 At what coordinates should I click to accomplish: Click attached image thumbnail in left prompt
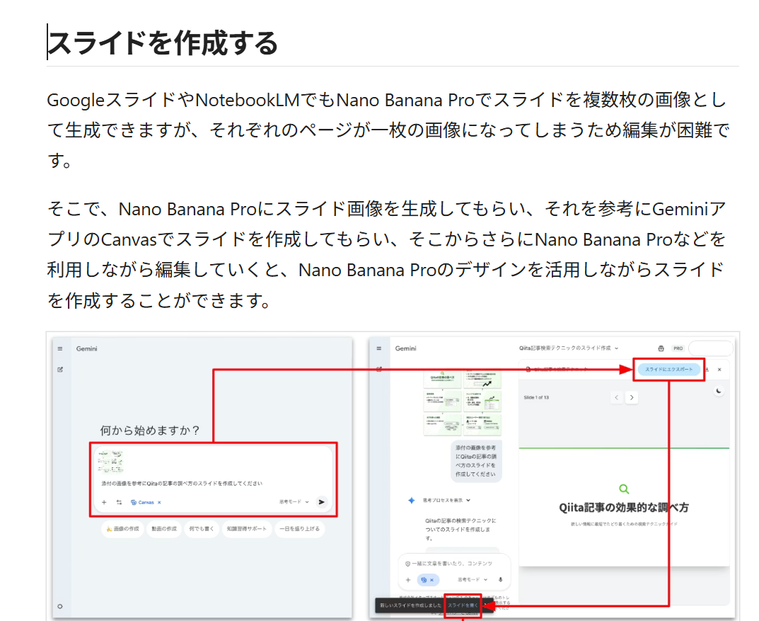pyautogui.click(x=113, y=462)
